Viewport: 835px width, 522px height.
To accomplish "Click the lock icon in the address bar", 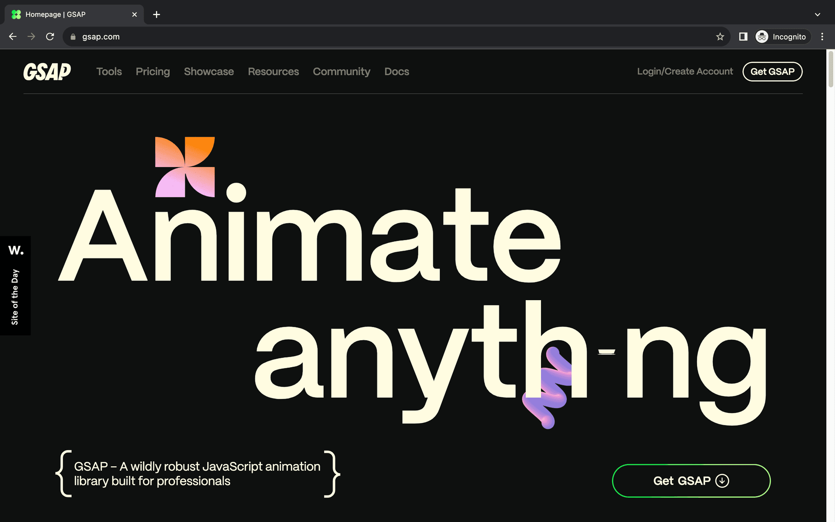I will (x=73, y=37).
